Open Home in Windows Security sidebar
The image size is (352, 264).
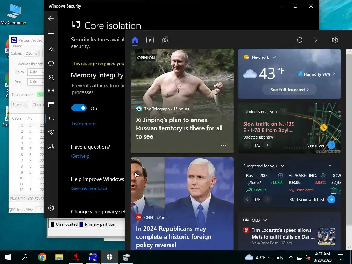51,50
